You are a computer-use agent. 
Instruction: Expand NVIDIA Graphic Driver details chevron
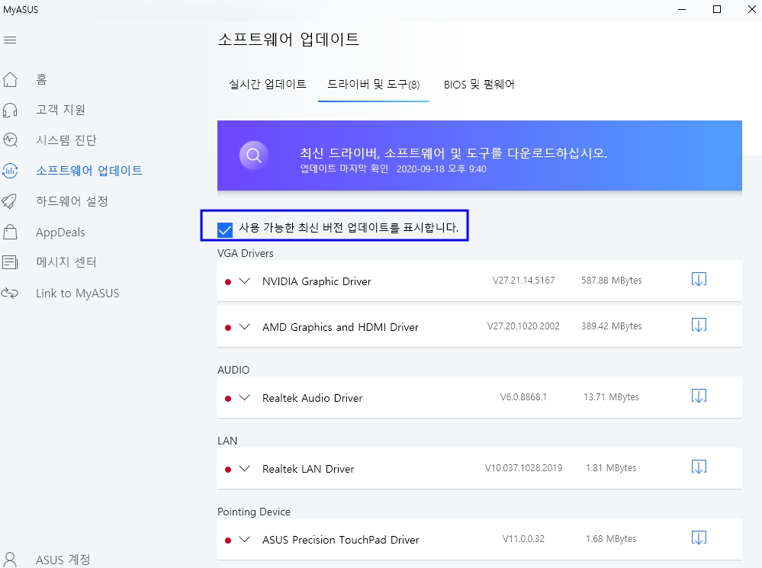244,281
